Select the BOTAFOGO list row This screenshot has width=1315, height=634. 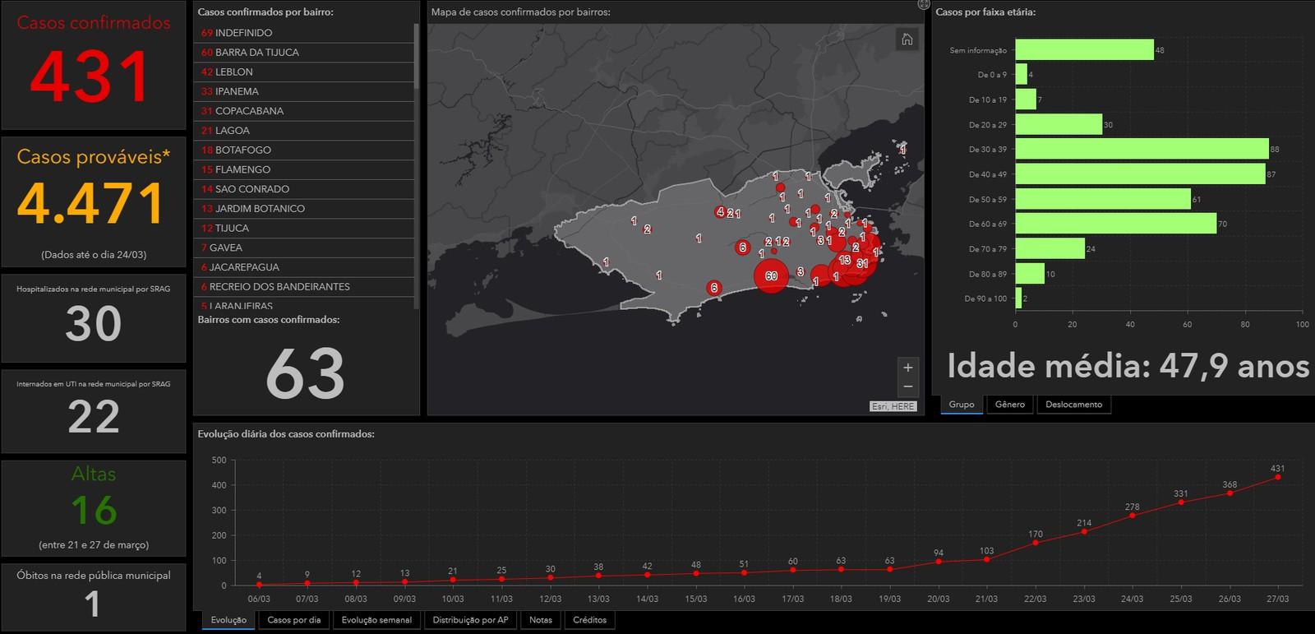[304, 150]
